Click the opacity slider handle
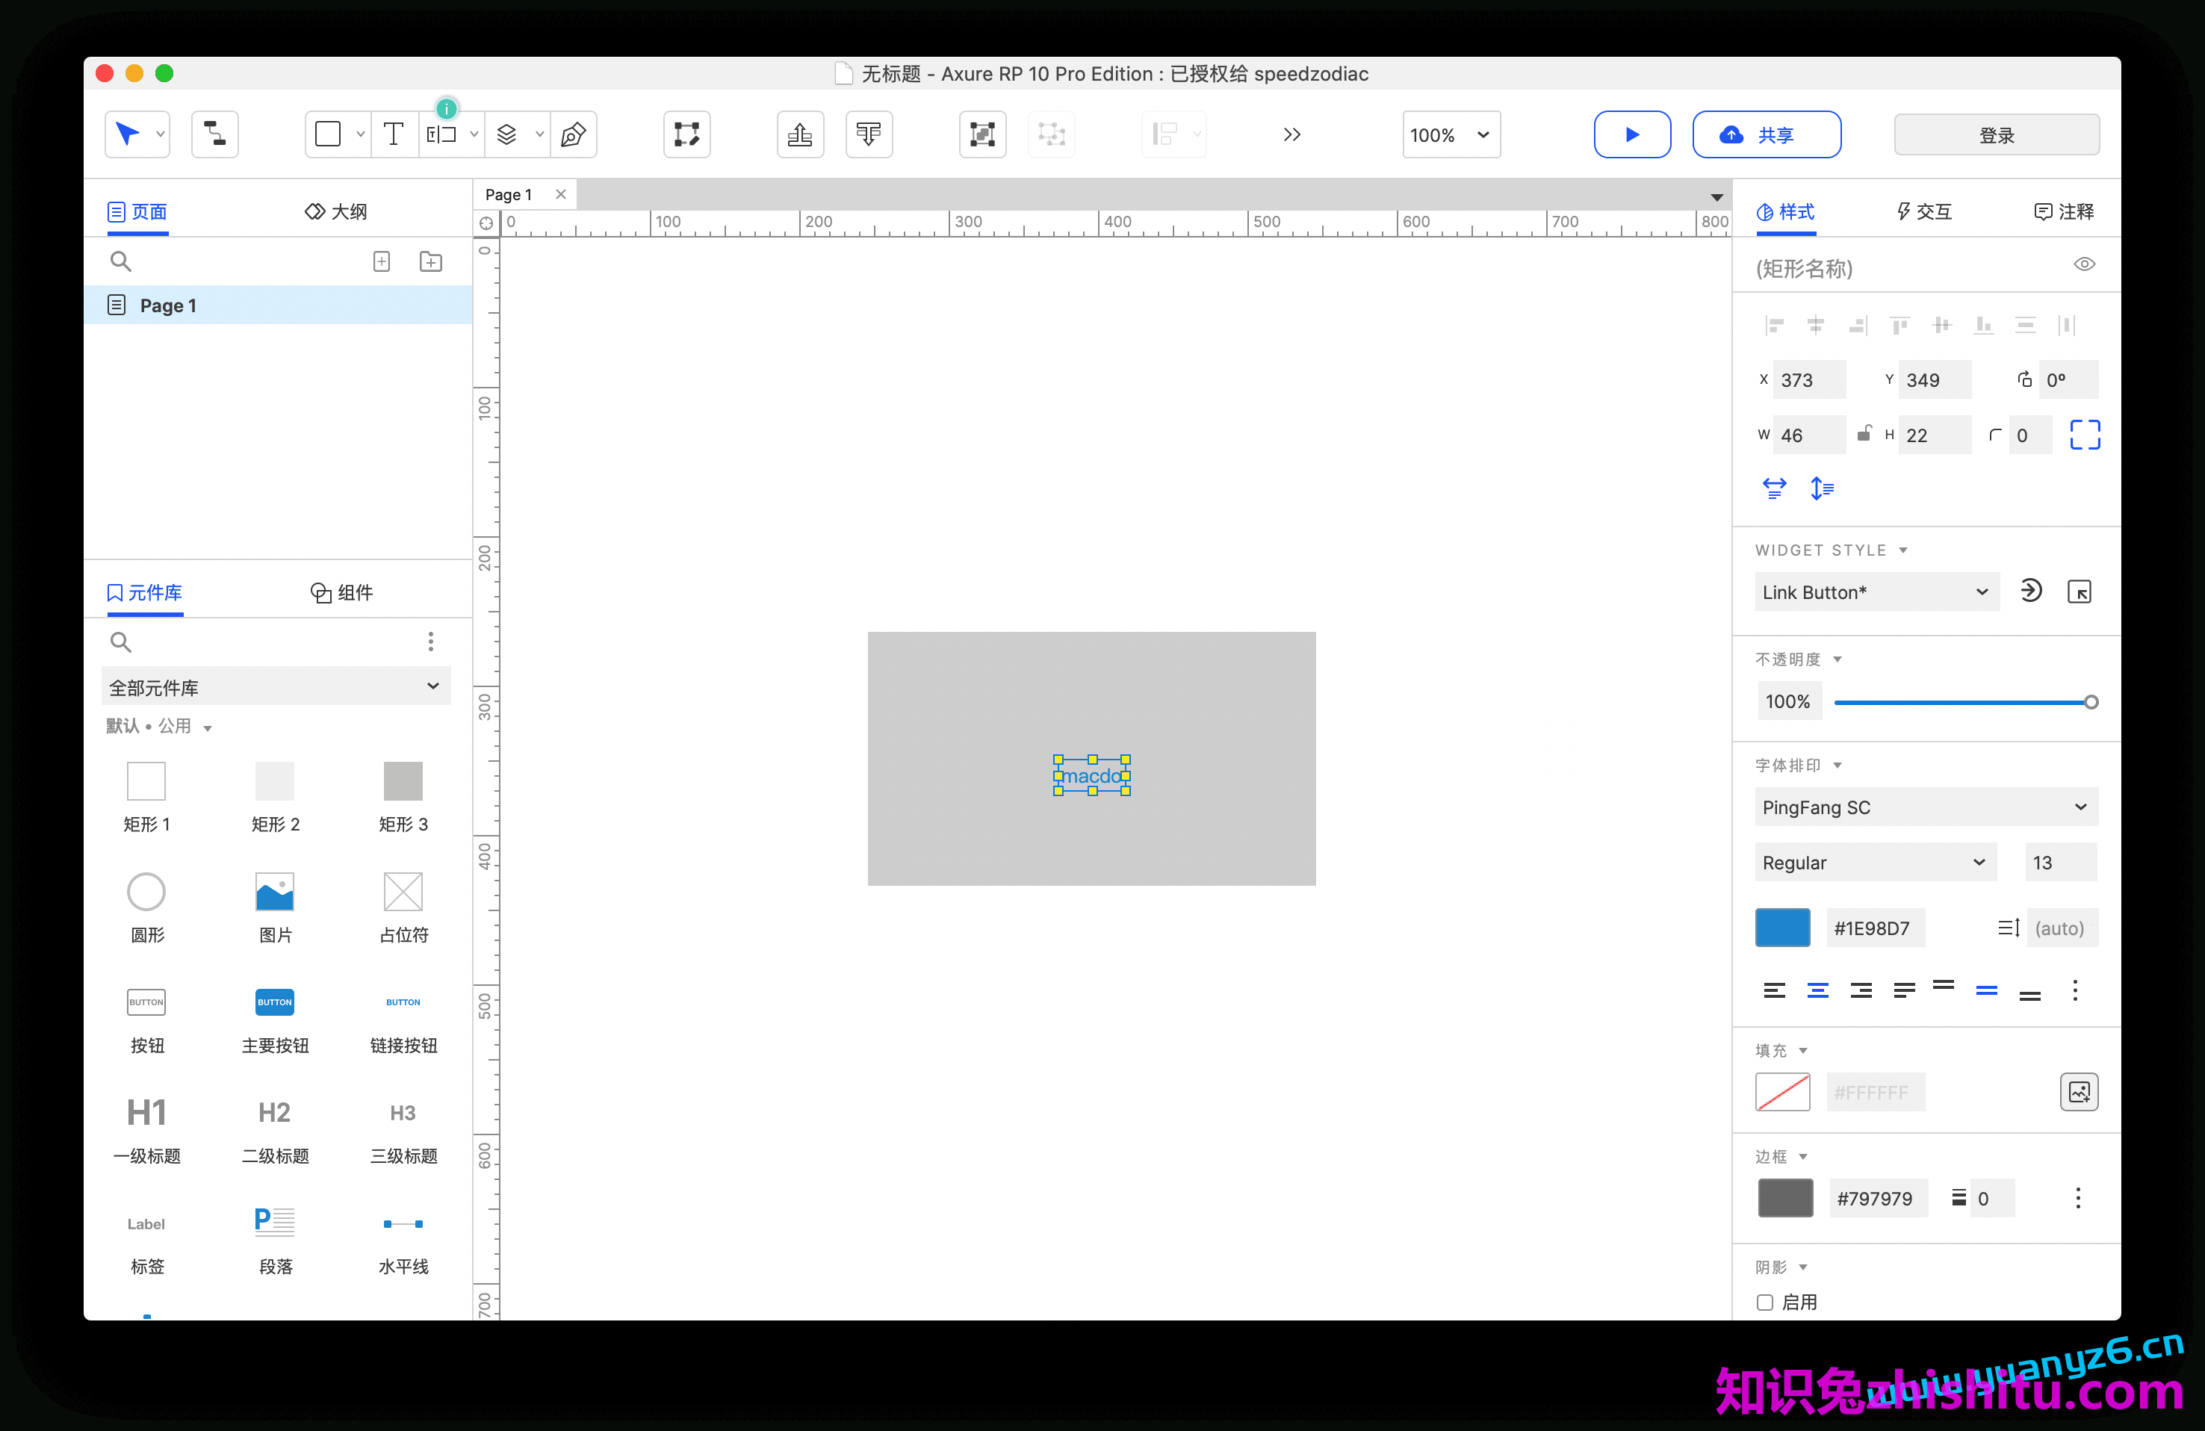This screenshot has width=2205, height=1431. pos(2091,702)
